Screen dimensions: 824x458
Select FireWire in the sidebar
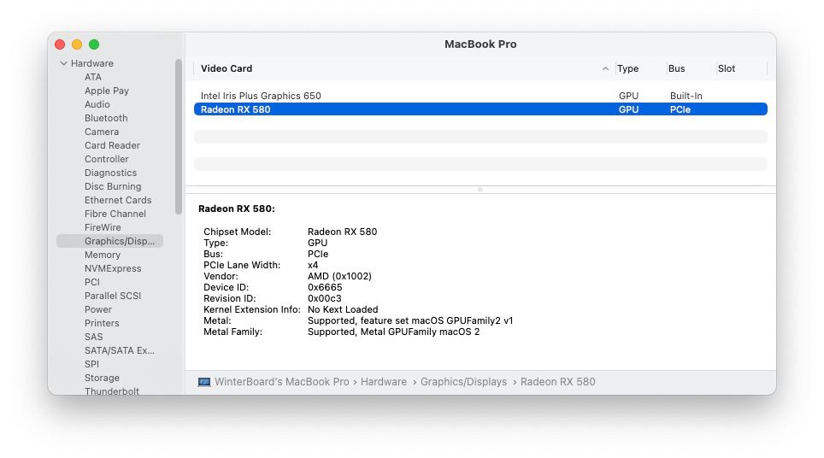coord(103,227)
